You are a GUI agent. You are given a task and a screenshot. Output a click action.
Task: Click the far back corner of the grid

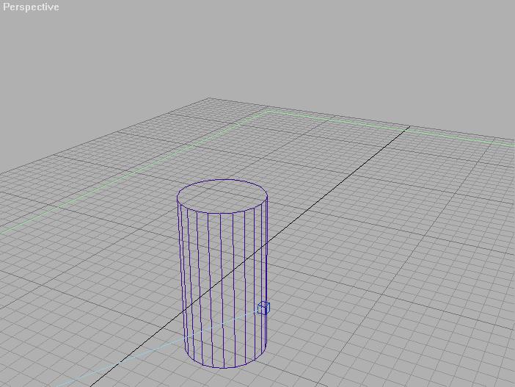coord(209,98)
